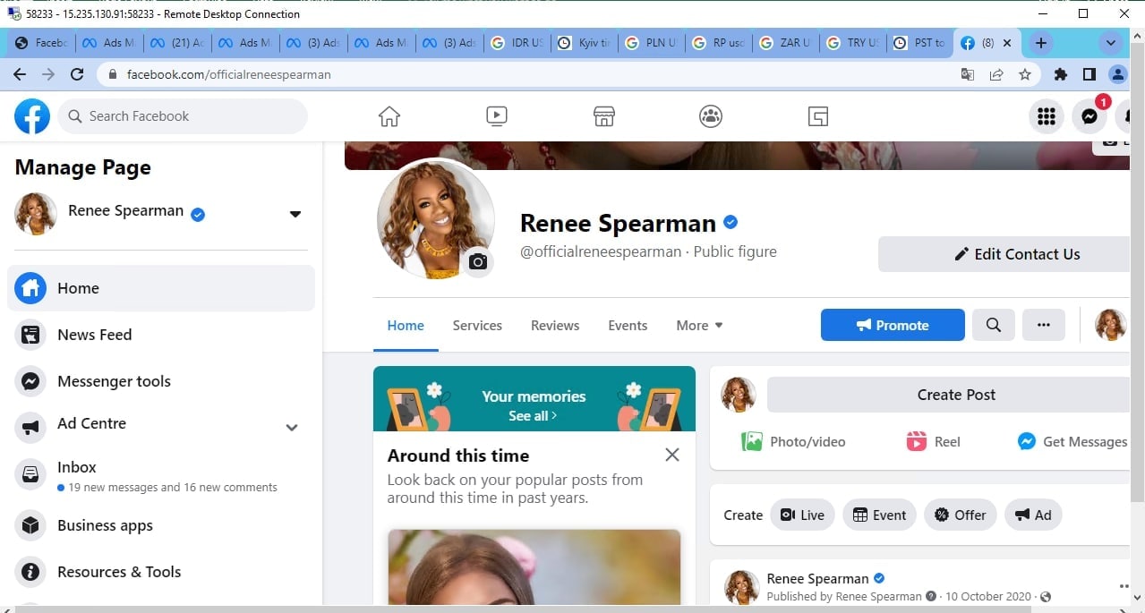Choose Photo/video post option
This screenshot has height=613, width=1145.
[x=793, y=441]
